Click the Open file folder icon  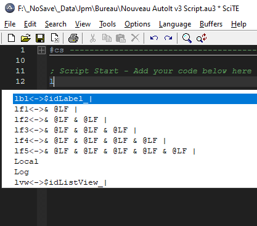click(26, 38)
